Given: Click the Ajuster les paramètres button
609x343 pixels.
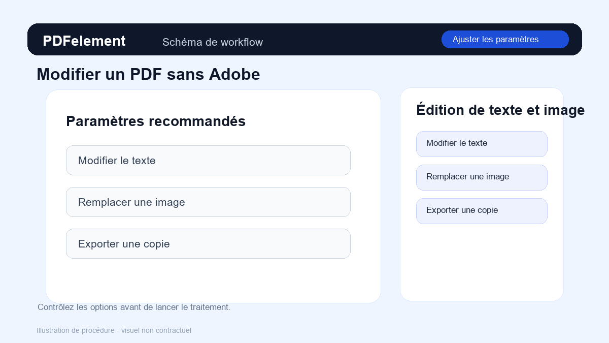Looking at the screenshot, I should tap(505, 39).
